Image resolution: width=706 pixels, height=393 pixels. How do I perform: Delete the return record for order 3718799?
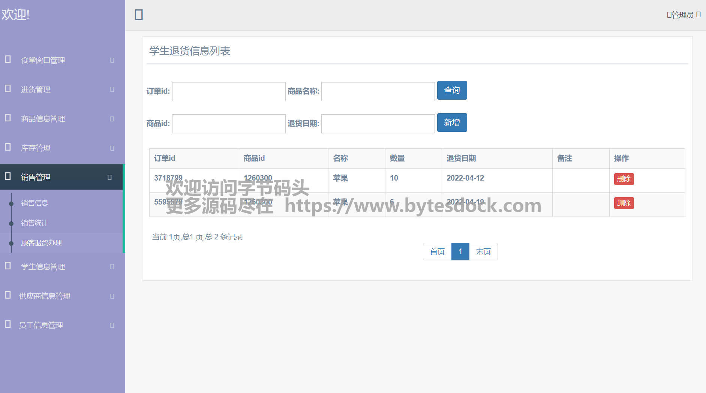click(x=624, y=179)
